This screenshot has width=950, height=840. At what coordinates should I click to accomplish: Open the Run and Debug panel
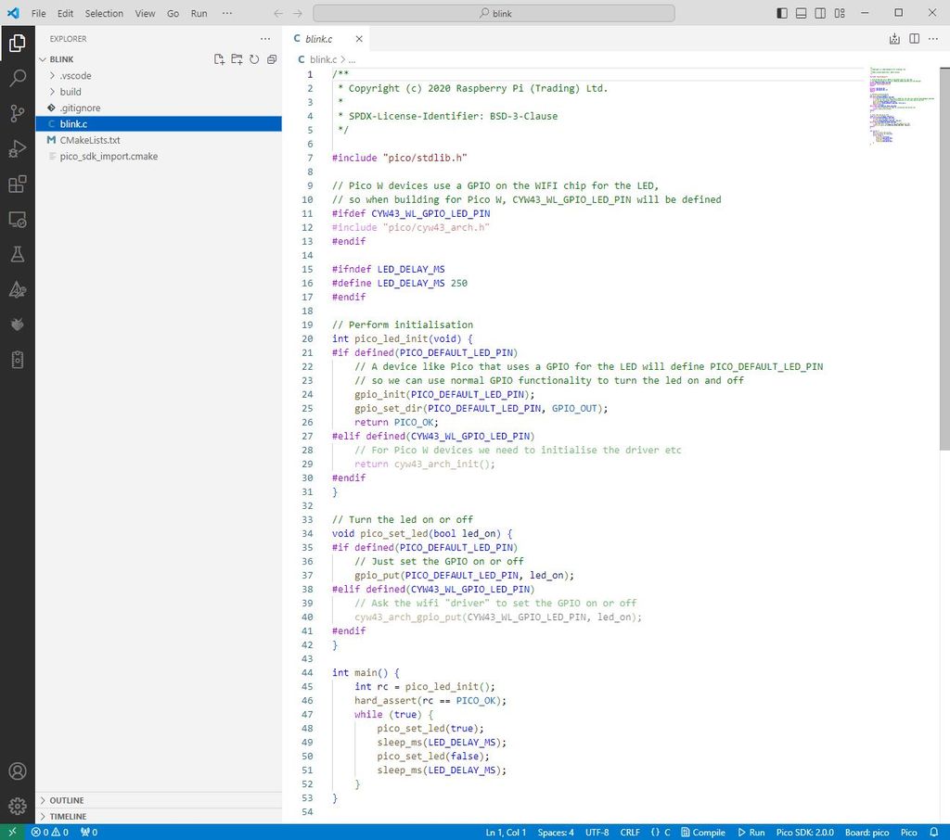coord(17,148)
